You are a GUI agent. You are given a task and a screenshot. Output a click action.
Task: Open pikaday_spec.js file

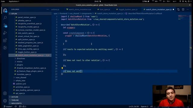click(24, 20)
